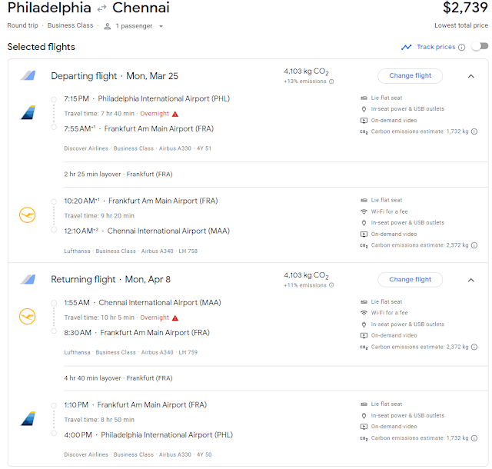The height and width of the screenshot is (469, 492).
Task: Click Change flight for departing flight
Action: 410,76
